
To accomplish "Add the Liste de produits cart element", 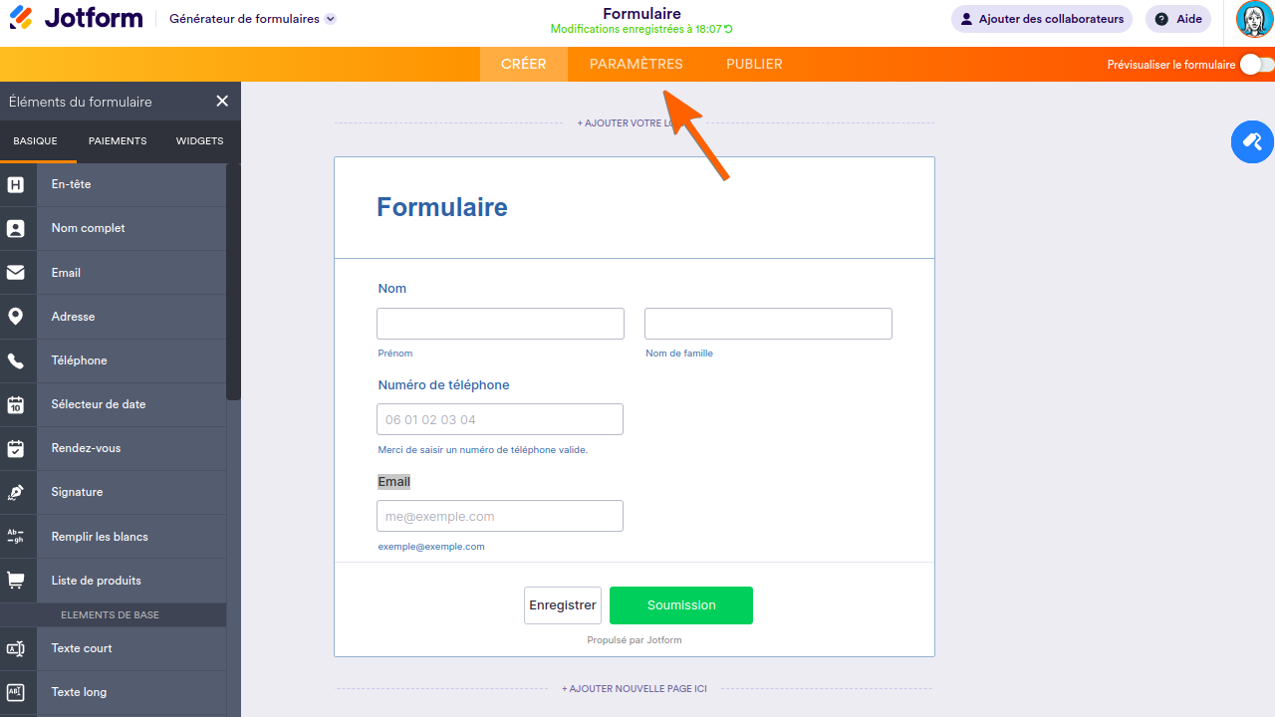I will click(16, 580).
